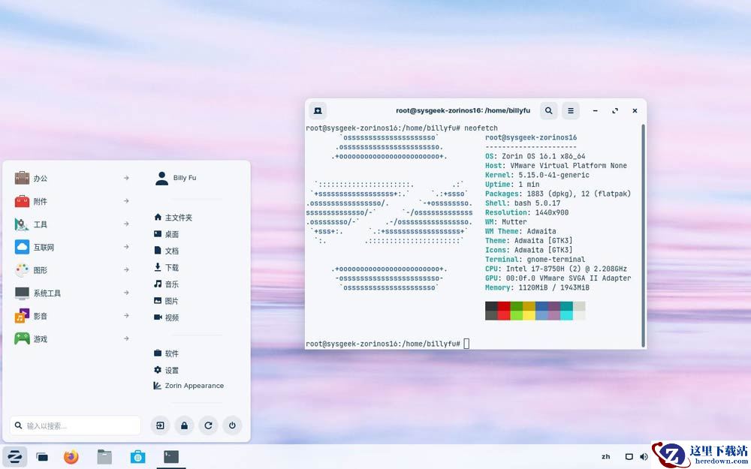
Task: Expand arrow next to 系统工具
Action: tap(126, 293)
